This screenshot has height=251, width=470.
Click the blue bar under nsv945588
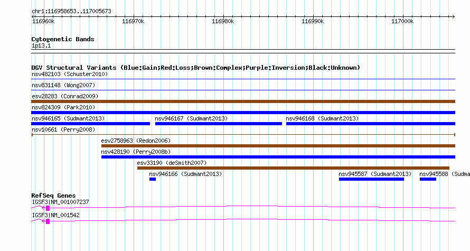coord(428,179)
